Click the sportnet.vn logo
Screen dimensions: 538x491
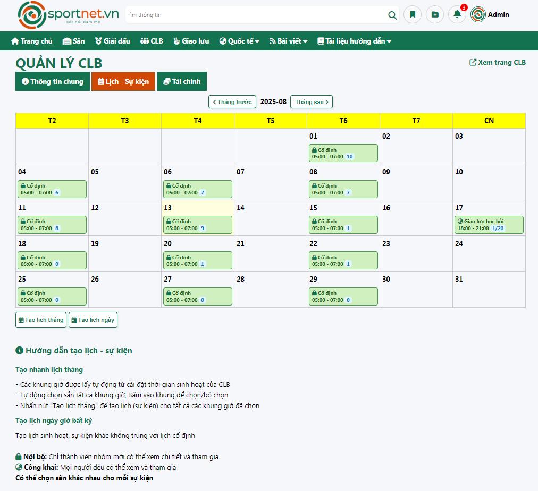(68, 15)
